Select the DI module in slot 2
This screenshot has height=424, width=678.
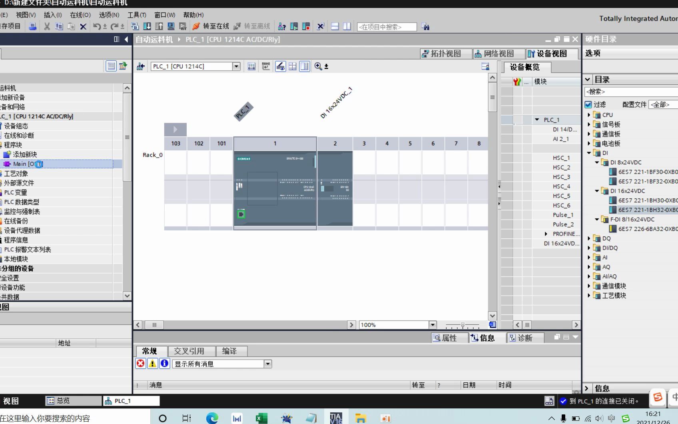click(335, 189)
